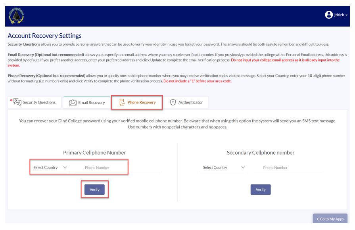Select the Phone Recovery tab
The width and height of the screenshot is (355, 230).
click(x=137, y=103)
